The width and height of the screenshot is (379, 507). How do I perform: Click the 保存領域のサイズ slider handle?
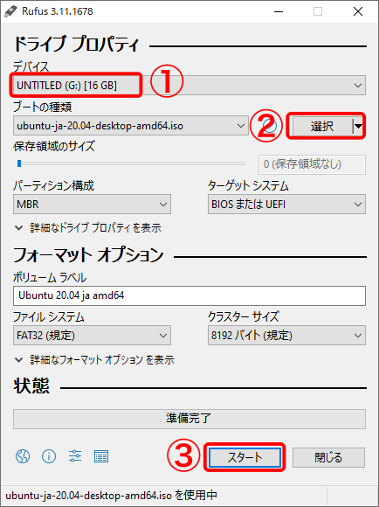19,163
